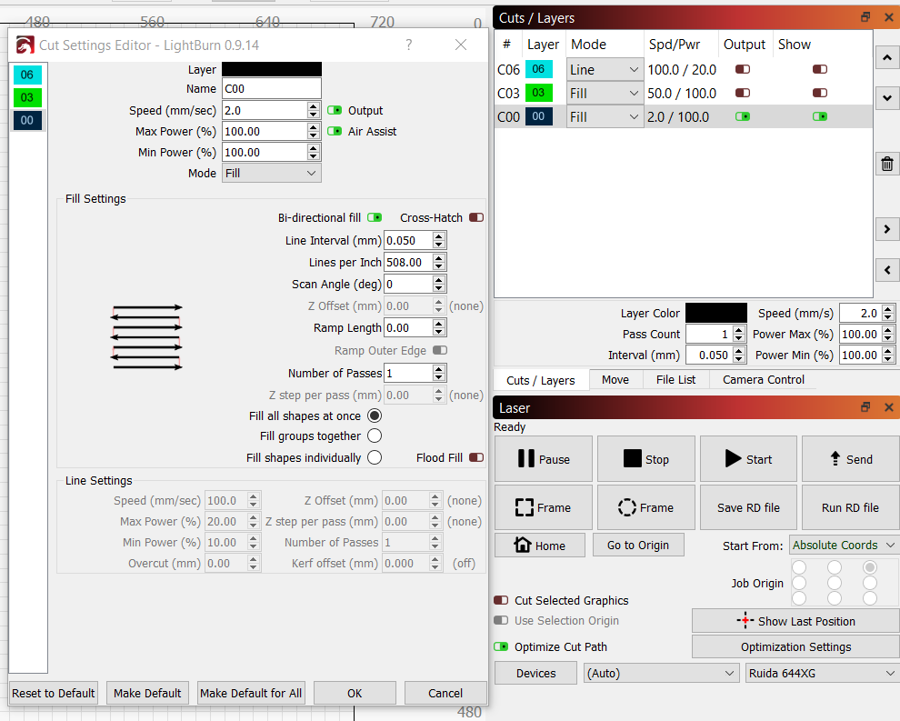The width and height of the screenshot is (900, 721).
Task: Undock the Laser panel
Action: coord(865,407)
